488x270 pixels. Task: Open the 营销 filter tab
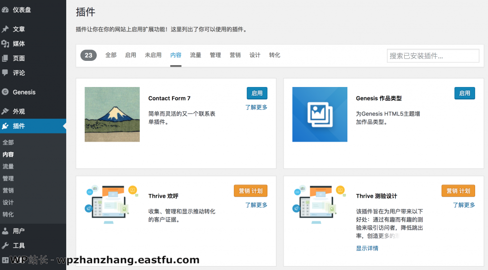(x=235, y=55)
